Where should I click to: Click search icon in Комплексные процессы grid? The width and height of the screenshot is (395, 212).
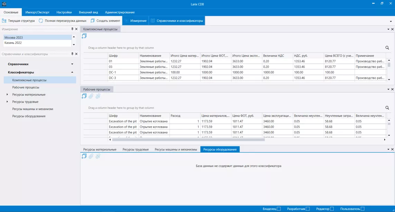pyautogui.click(x=387, y=48)
